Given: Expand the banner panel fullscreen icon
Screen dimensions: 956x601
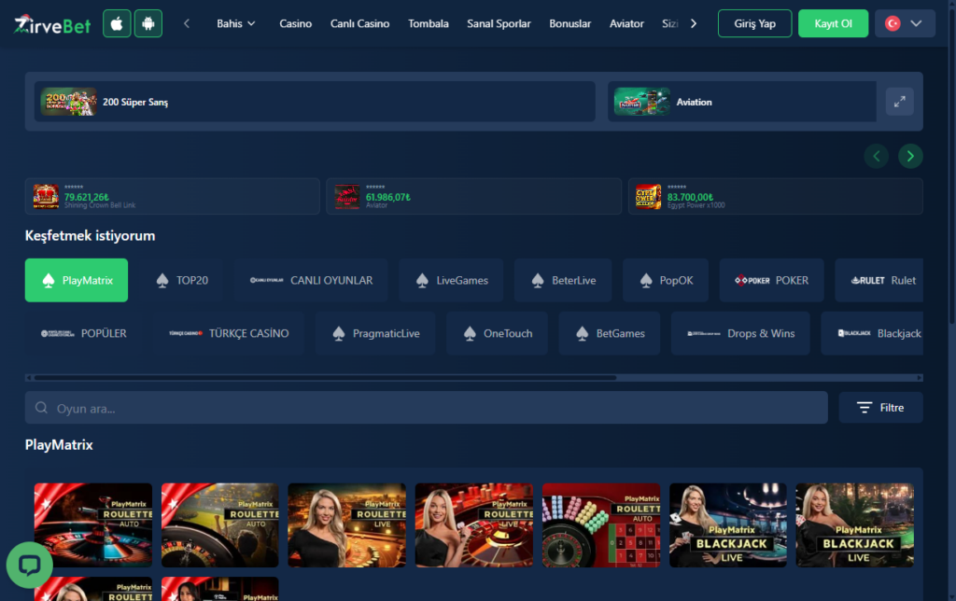Looking at the screenshot, I should [x=899, y=102].
